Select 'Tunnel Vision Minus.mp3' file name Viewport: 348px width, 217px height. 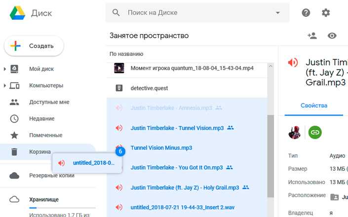[161, 148]
